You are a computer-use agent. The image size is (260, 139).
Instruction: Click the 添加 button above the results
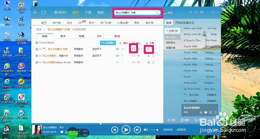pos(123,43)
